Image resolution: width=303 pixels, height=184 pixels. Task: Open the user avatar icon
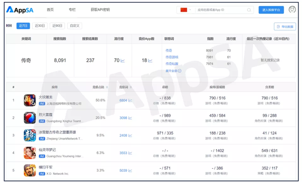[292, 9]
